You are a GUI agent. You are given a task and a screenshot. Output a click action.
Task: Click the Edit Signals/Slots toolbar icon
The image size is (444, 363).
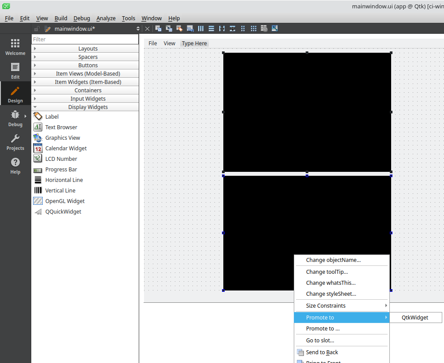coord(169,29)
